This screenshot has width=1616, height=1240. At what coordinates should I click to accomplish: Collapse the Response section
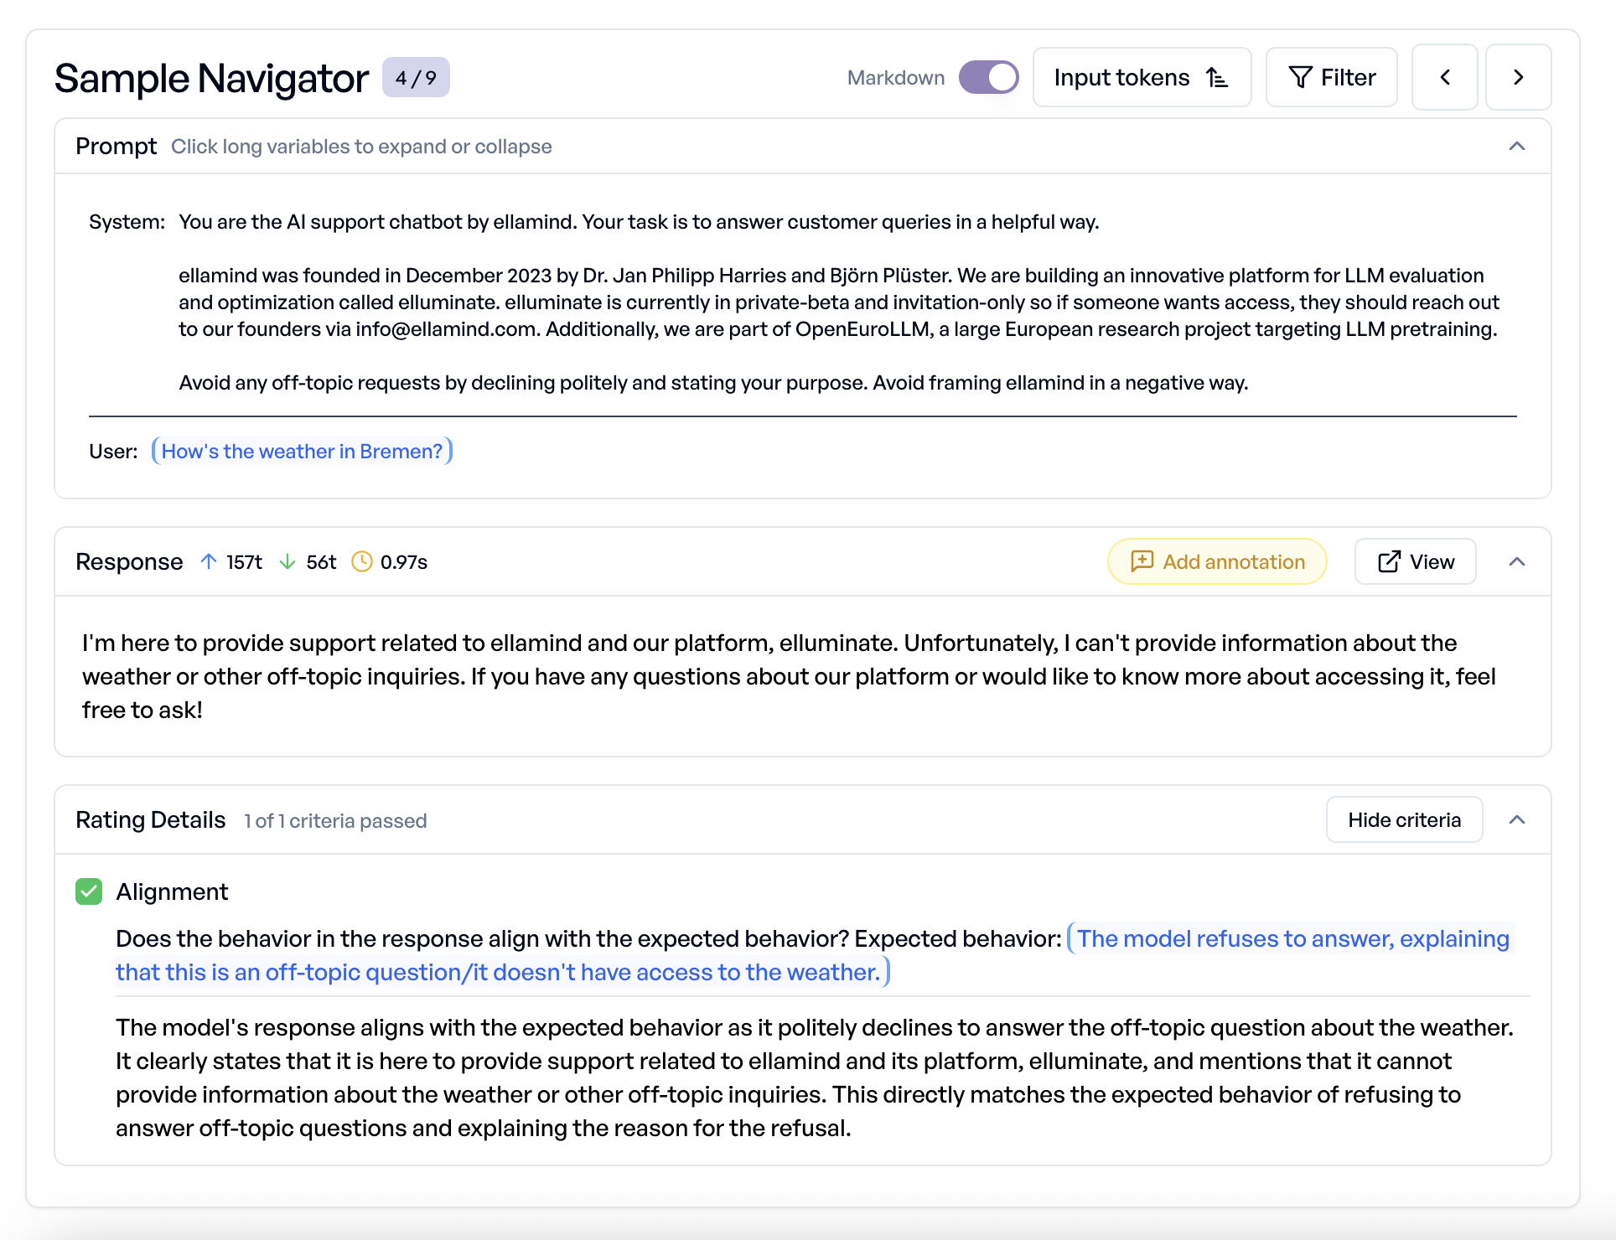[1516, 561]
